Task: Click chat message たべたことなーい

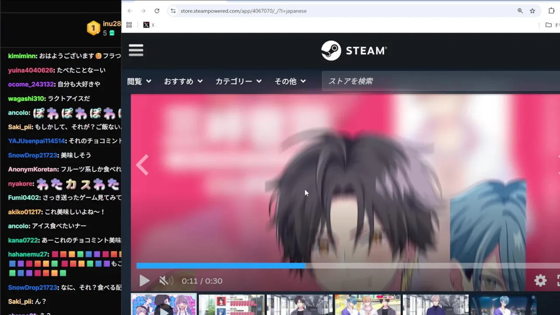Action: pos(81,70)
